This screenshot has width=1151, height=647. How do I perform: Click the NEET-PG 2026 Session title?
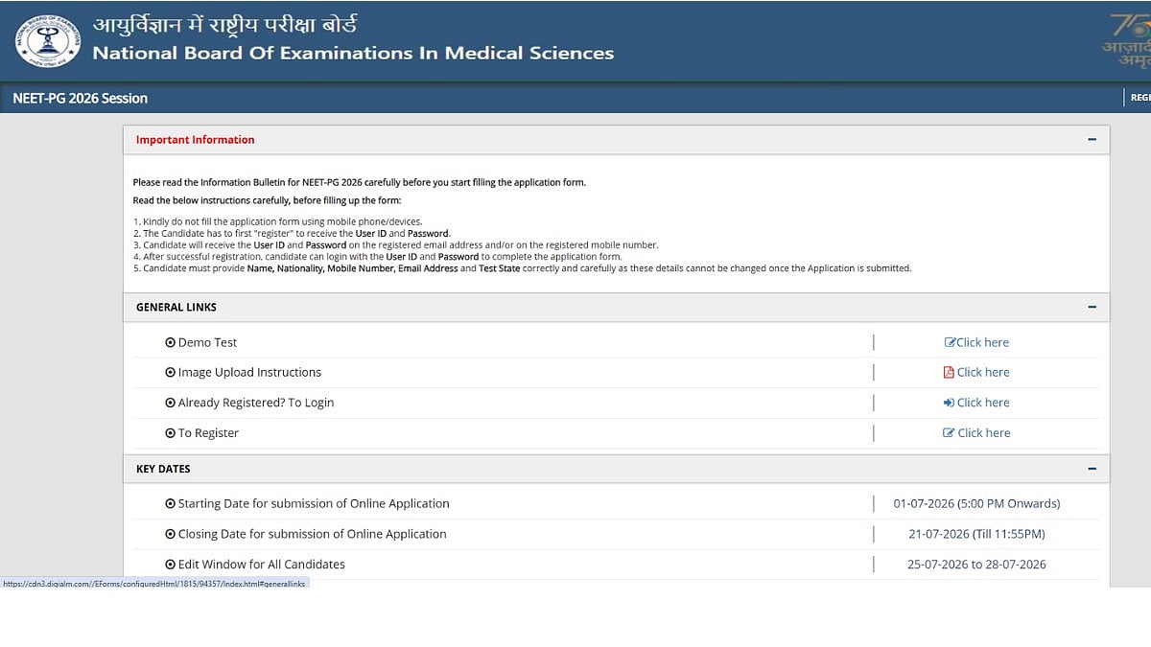[81, 98]
